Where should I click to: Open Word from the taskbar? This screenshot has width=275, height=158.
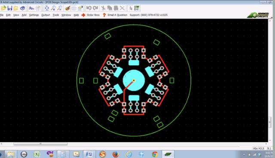pyautogui.click(x=89, y=154)
